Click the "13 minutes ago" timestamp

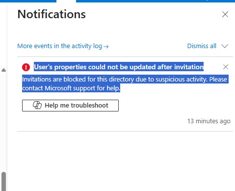(x=209, y=121)
